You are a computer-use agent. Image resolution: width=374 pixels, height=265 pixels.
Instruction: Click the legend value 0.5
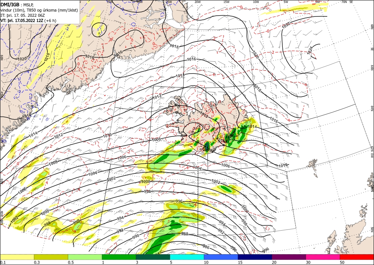71,262
